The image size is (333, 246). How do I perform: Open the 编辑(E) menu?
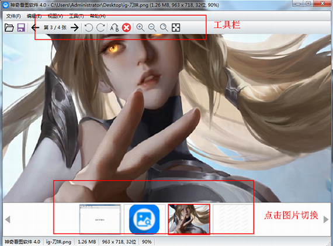point(34,16)
